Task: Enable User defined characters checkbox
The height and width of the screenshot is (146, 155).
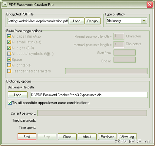Action: (9, 71)
